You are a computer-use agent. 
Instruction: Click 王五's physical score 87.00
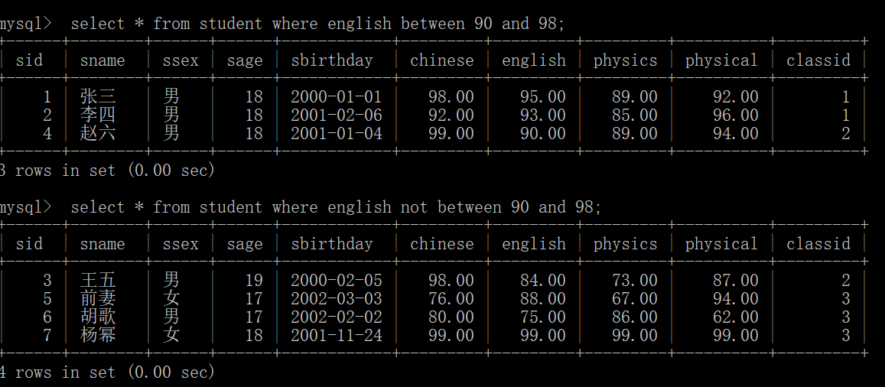(x=735, y=280)
